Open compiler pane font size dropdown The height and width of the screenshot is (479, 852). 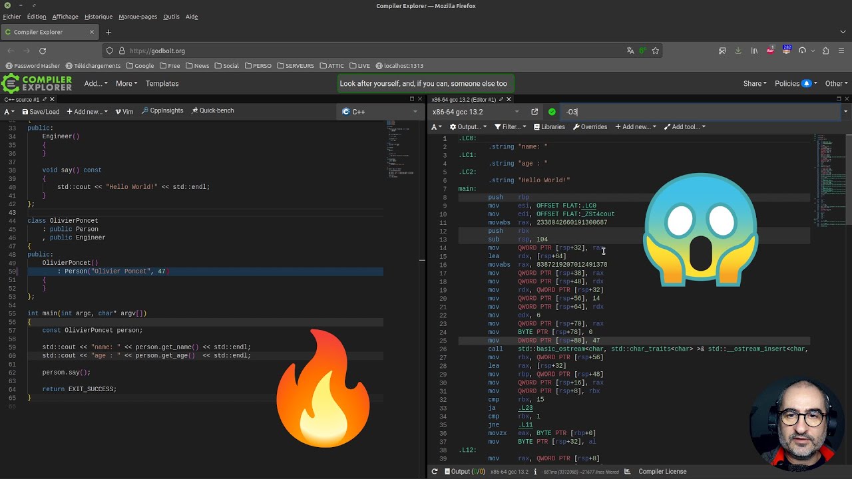pos(437,127)
